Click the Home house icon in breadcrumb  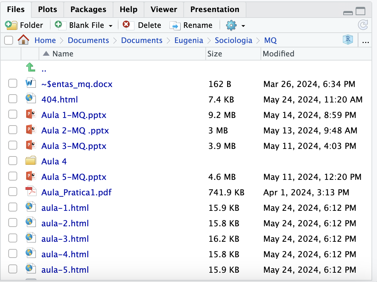[x=23, y=40]
